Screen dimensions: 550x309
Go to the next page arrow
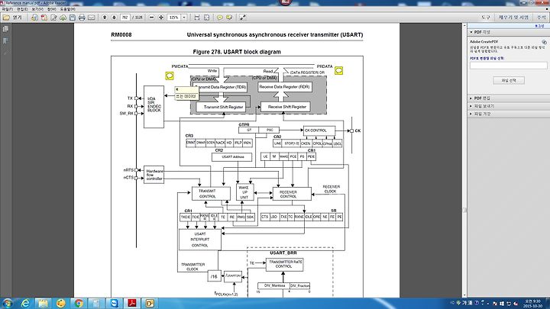pos(114,17)
